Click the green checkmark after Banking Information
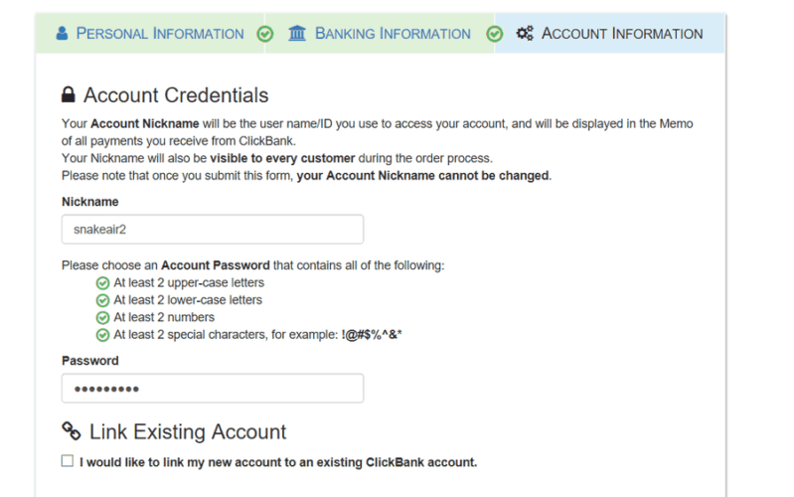 pos(494,34)
